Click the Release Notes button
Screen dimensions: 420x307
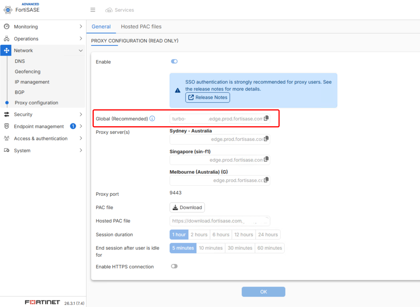pyautogui.click(x=208, y=97)
